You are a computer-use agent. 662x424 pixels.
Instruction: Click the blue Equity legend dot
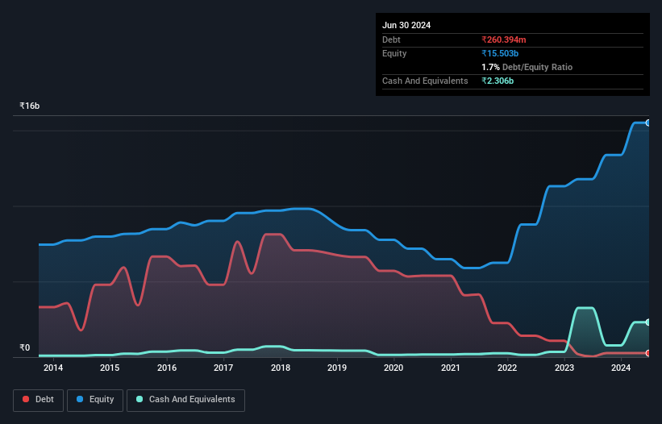(80, 399)
